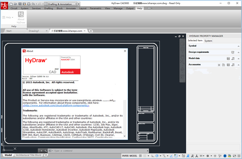Screen dimensions: 242x159
Task: Open the Drafting & Annotation workspace dropdown
Action: tap(60, 4)
